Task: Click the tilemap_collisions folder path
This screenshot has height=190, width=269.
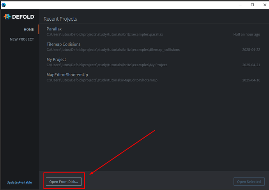Action: coord(113,50)
